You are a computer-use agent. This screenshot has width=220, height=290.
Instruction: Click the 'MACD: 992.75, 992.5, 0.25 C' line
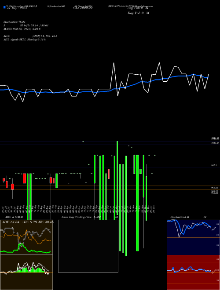[x=22, y=29]
